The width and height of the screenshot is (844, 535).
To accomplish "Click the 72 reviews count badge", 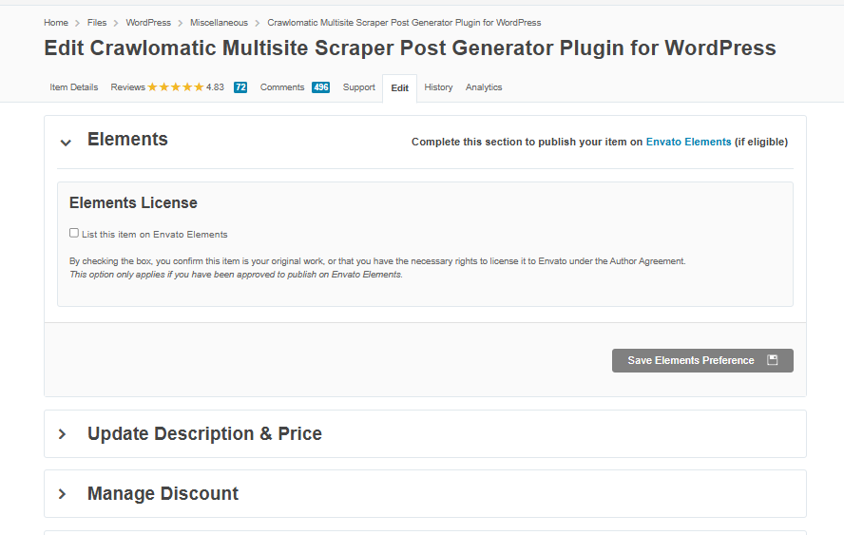I will (240, 87).
